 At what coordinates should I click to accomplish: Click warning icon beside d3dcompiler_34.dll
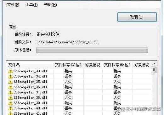pos(10,76)
